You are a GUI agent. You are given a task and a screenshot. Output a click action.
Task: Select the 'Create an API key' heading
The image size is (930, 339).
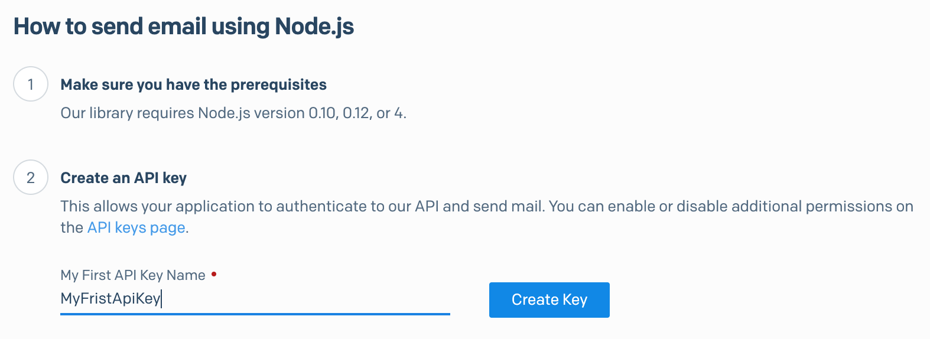(x=123, y=178)
